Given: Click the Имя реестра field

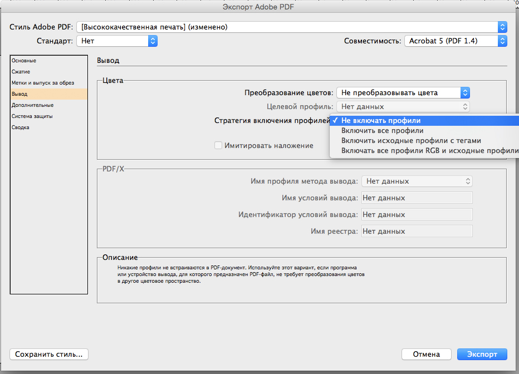Looking at the screenshot, I should point(417,231).
